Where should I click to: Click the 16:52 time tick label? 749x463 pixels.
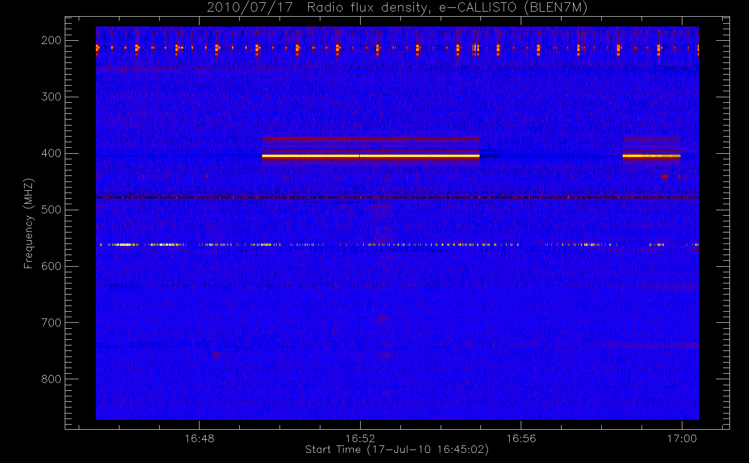click(x=360, y=438)
